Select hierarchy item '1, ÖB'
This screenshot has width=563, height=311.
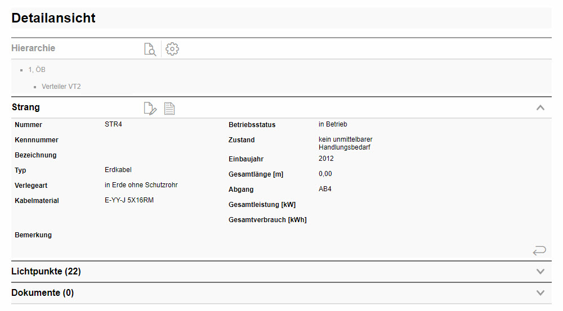click(x=37, y=70)
